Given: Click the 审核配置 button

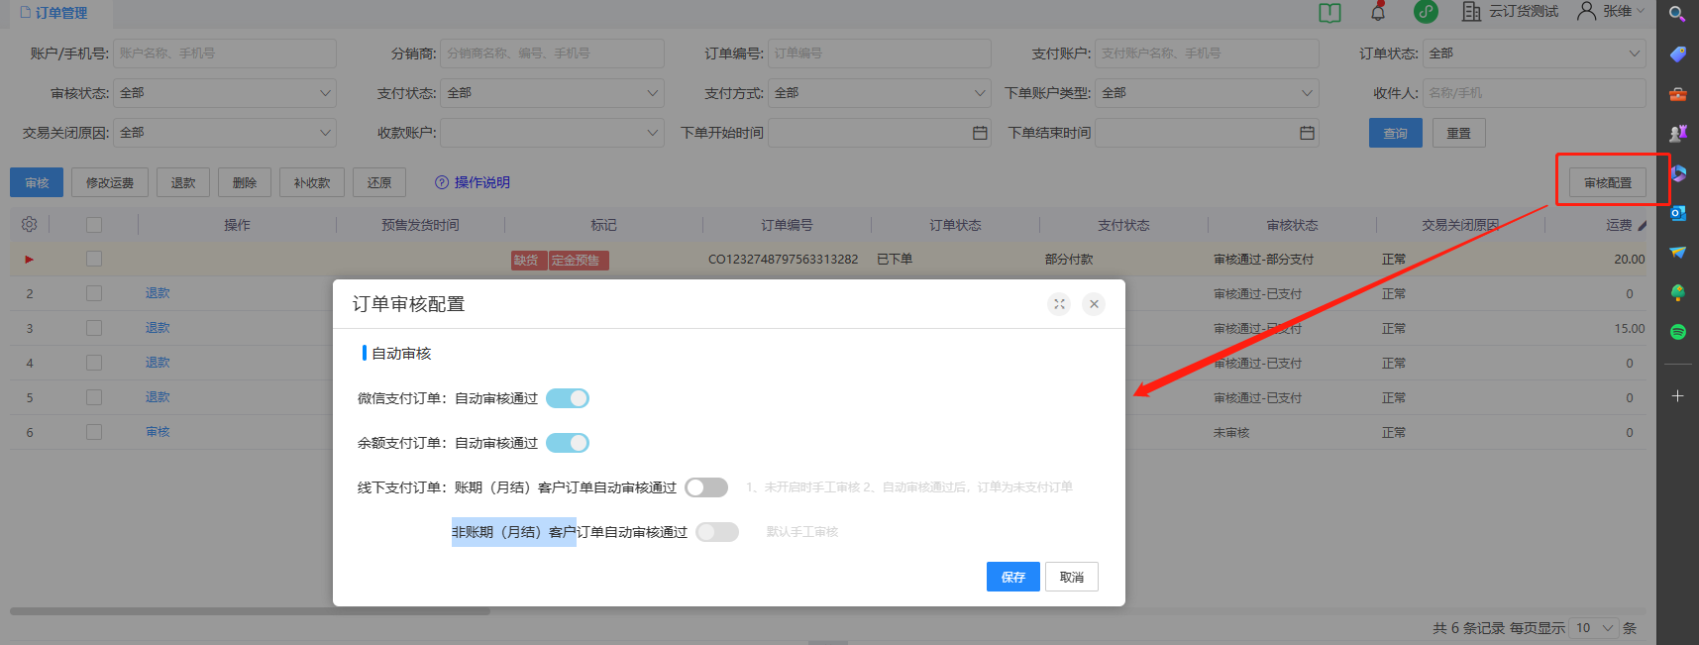Looking at the screenshot, I should (1608, 182).
